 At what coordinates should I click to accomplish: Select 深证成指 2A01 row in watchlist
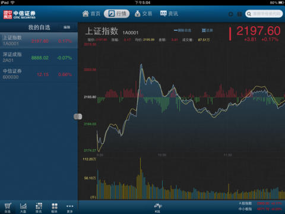(39, 57)
